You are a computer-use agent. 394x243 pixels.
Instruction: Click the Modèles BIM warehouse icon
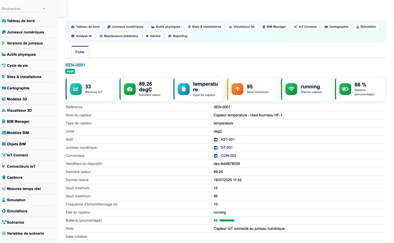(x=4, y=133)
